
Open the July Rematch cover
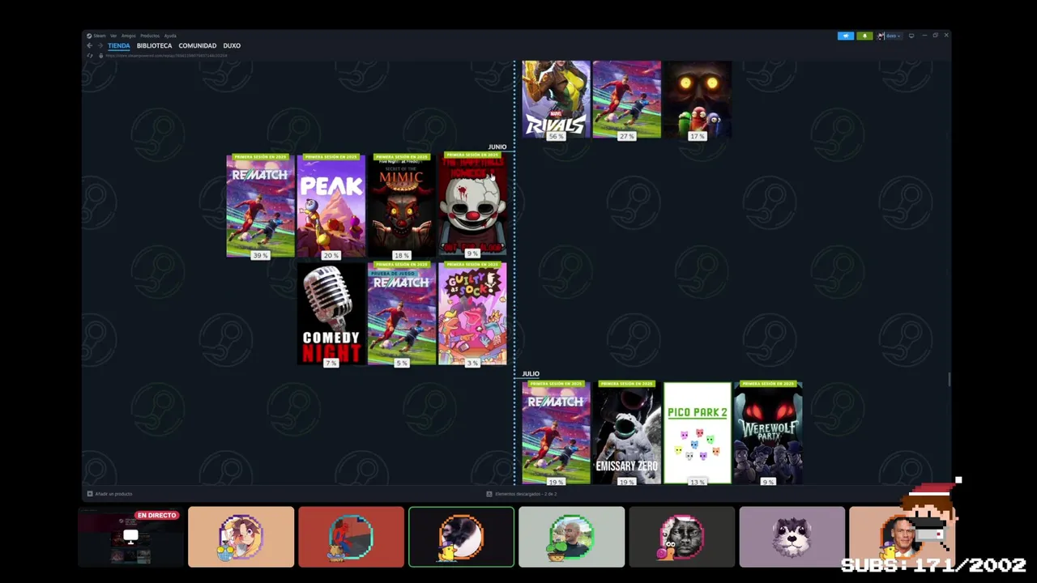556,432
